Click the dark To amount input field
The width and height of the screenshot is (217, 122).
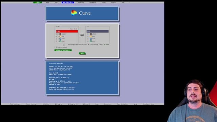(x=98, y=32)
